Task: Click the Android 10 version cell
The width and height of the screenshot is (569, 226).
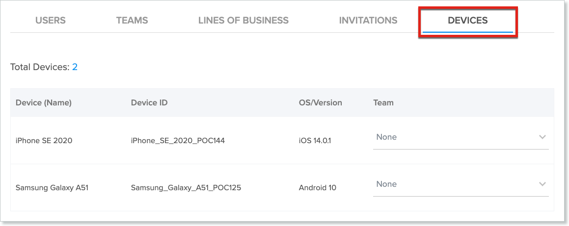Action: pos(317,188)
